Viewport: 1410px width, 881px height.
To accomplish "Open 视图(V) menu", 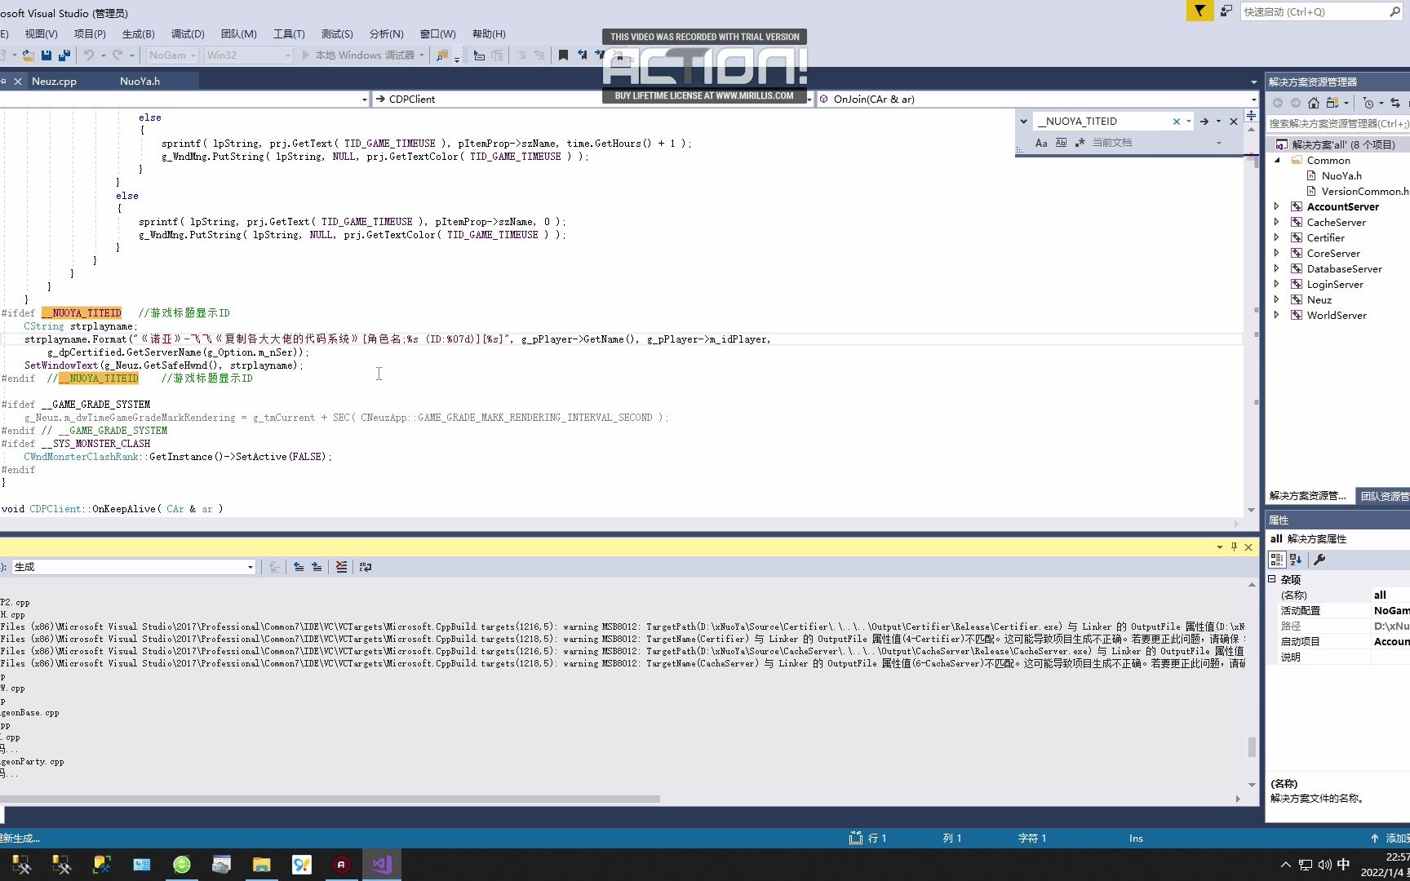I will click(41, 34).
